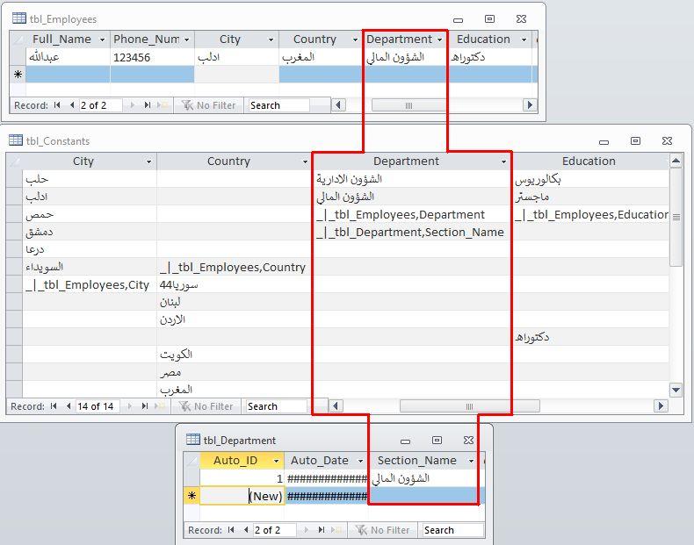The height and width of the screenshot is (545, 694).
Task: Go to previous record in tbl_Constants navigator
Action: [69, 406]
